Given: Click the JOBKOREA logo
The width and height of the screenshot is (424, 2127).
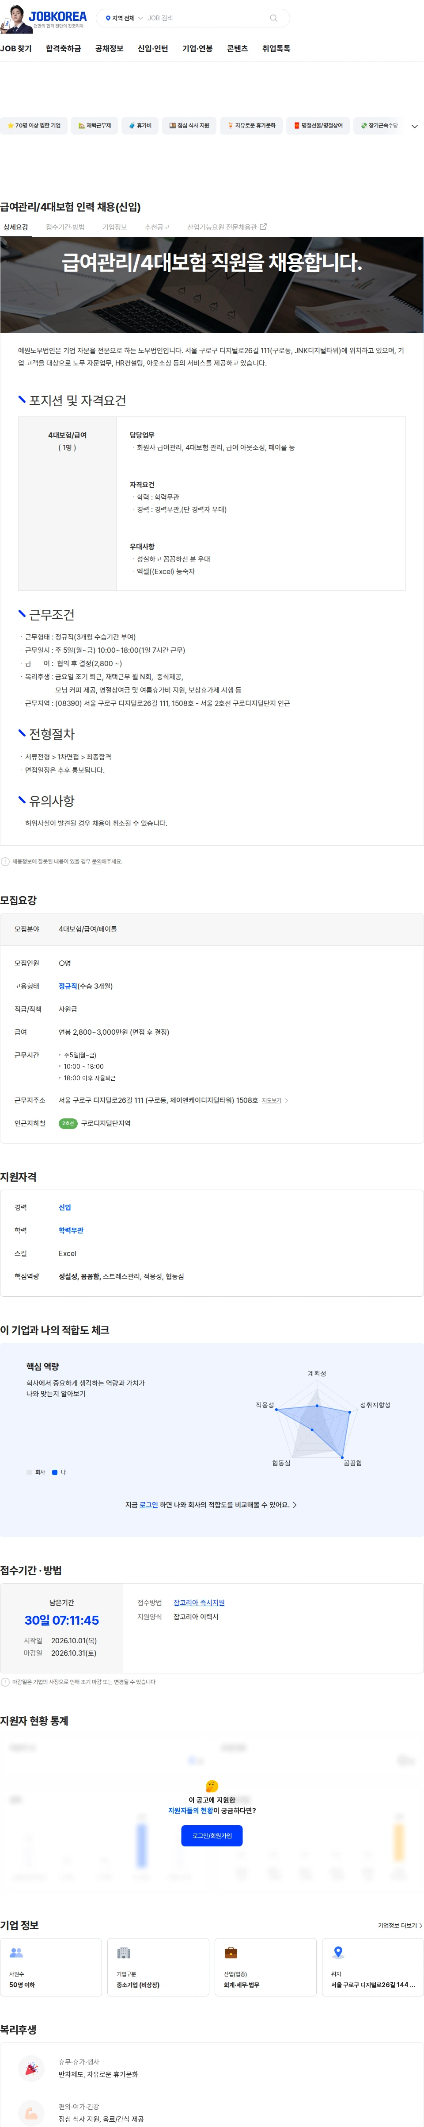Looking at the screenshot, I should (44, 18).
